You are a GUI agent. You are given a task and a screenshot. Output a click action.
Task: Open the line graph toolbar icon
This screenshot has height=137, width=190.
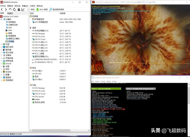23,9
